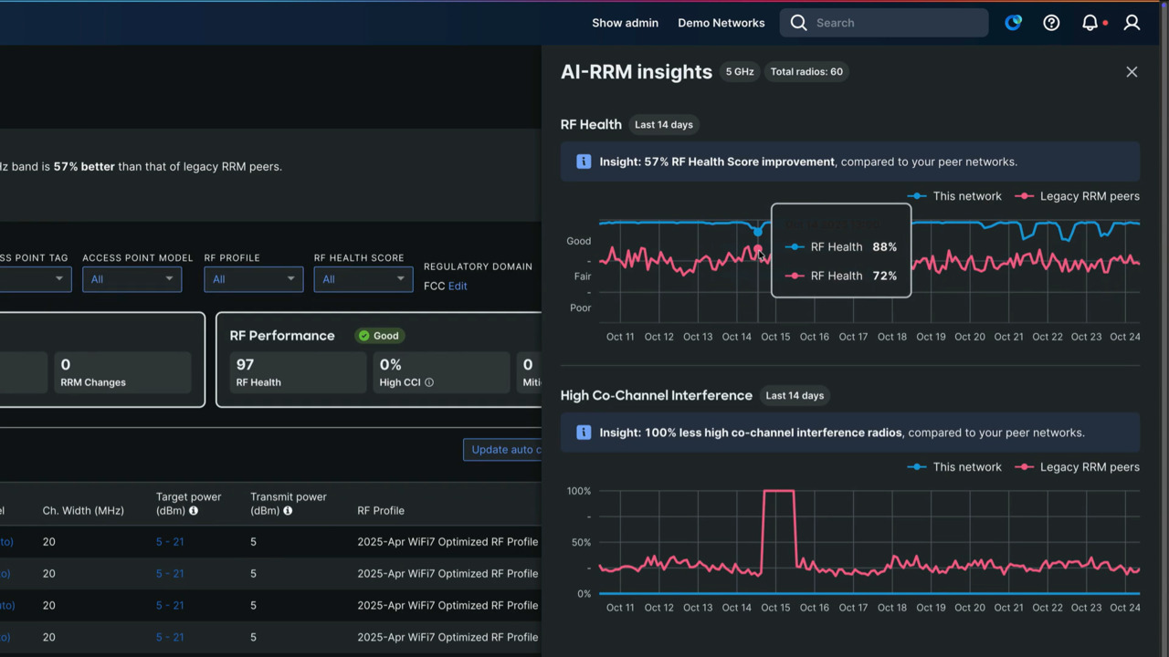Screen dimensions: 1169x657
Task: Click the RF Health insight info icon
Action: point(584,162)
